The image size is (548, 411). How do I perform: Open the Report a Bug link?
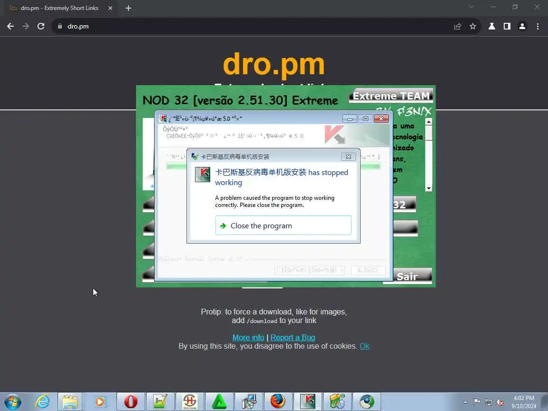[293, 338]
